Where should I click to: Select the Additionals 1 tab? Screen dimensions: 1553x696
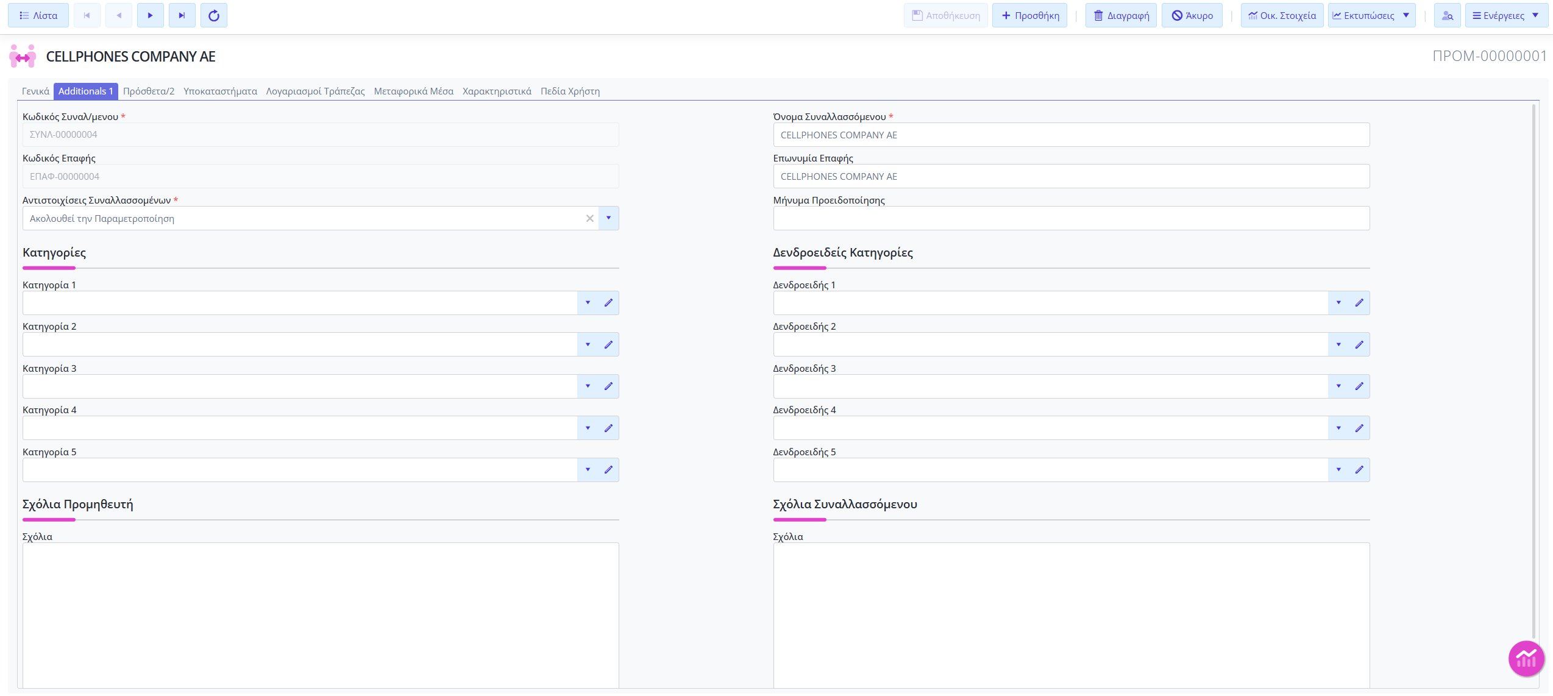point(85,91)
